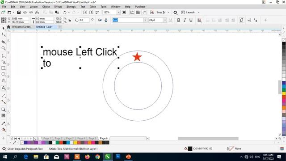
Task: Switch to the Welcome Screen tab
Action: click(x=21, y=27)
